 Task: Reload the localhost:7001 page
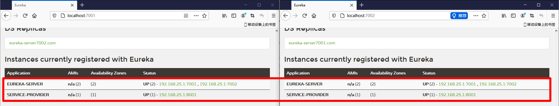(x=25, y=16)
